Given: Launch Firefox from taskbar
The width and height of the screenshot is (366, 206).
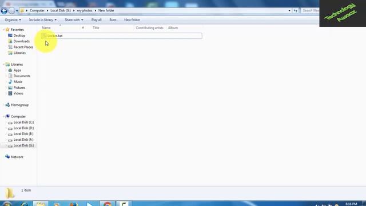Looking at the screenshot, I should [x=73, y=204].
